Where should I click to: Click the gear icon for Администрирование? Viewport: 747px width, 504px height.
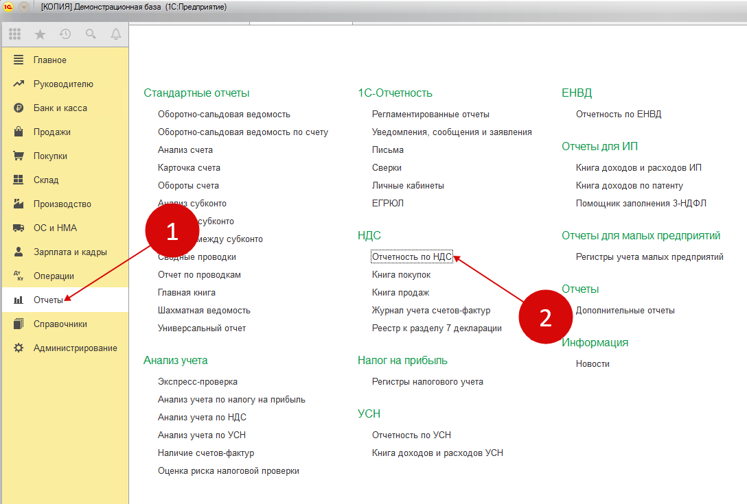(19, 348)
